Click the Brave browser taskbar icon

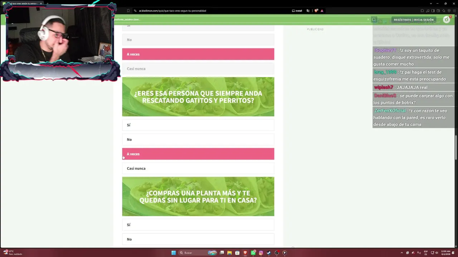pyautogui.click(x=245, y=253)
